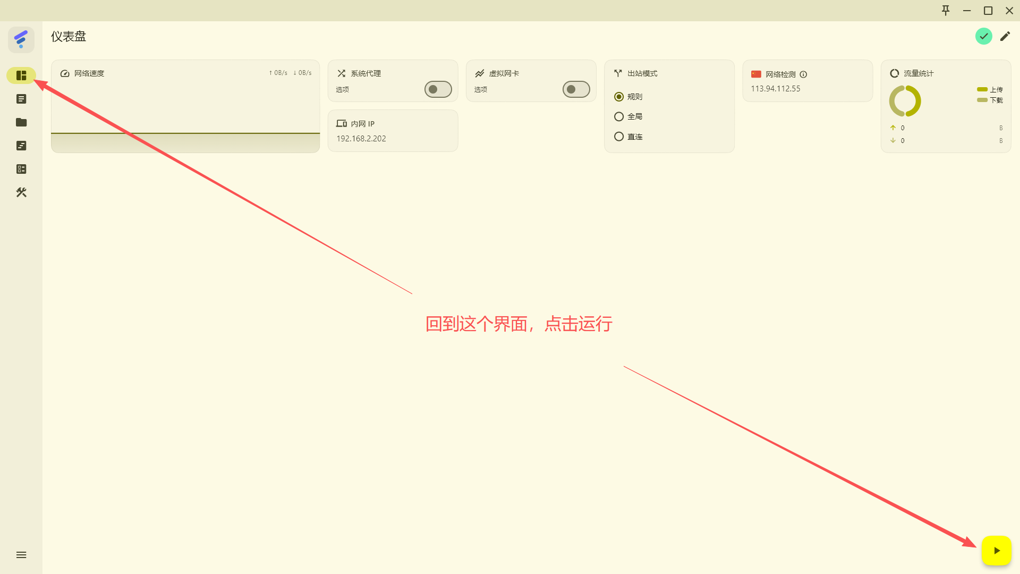
Task: Pin the window with pushpin icon
Action: 946,11
